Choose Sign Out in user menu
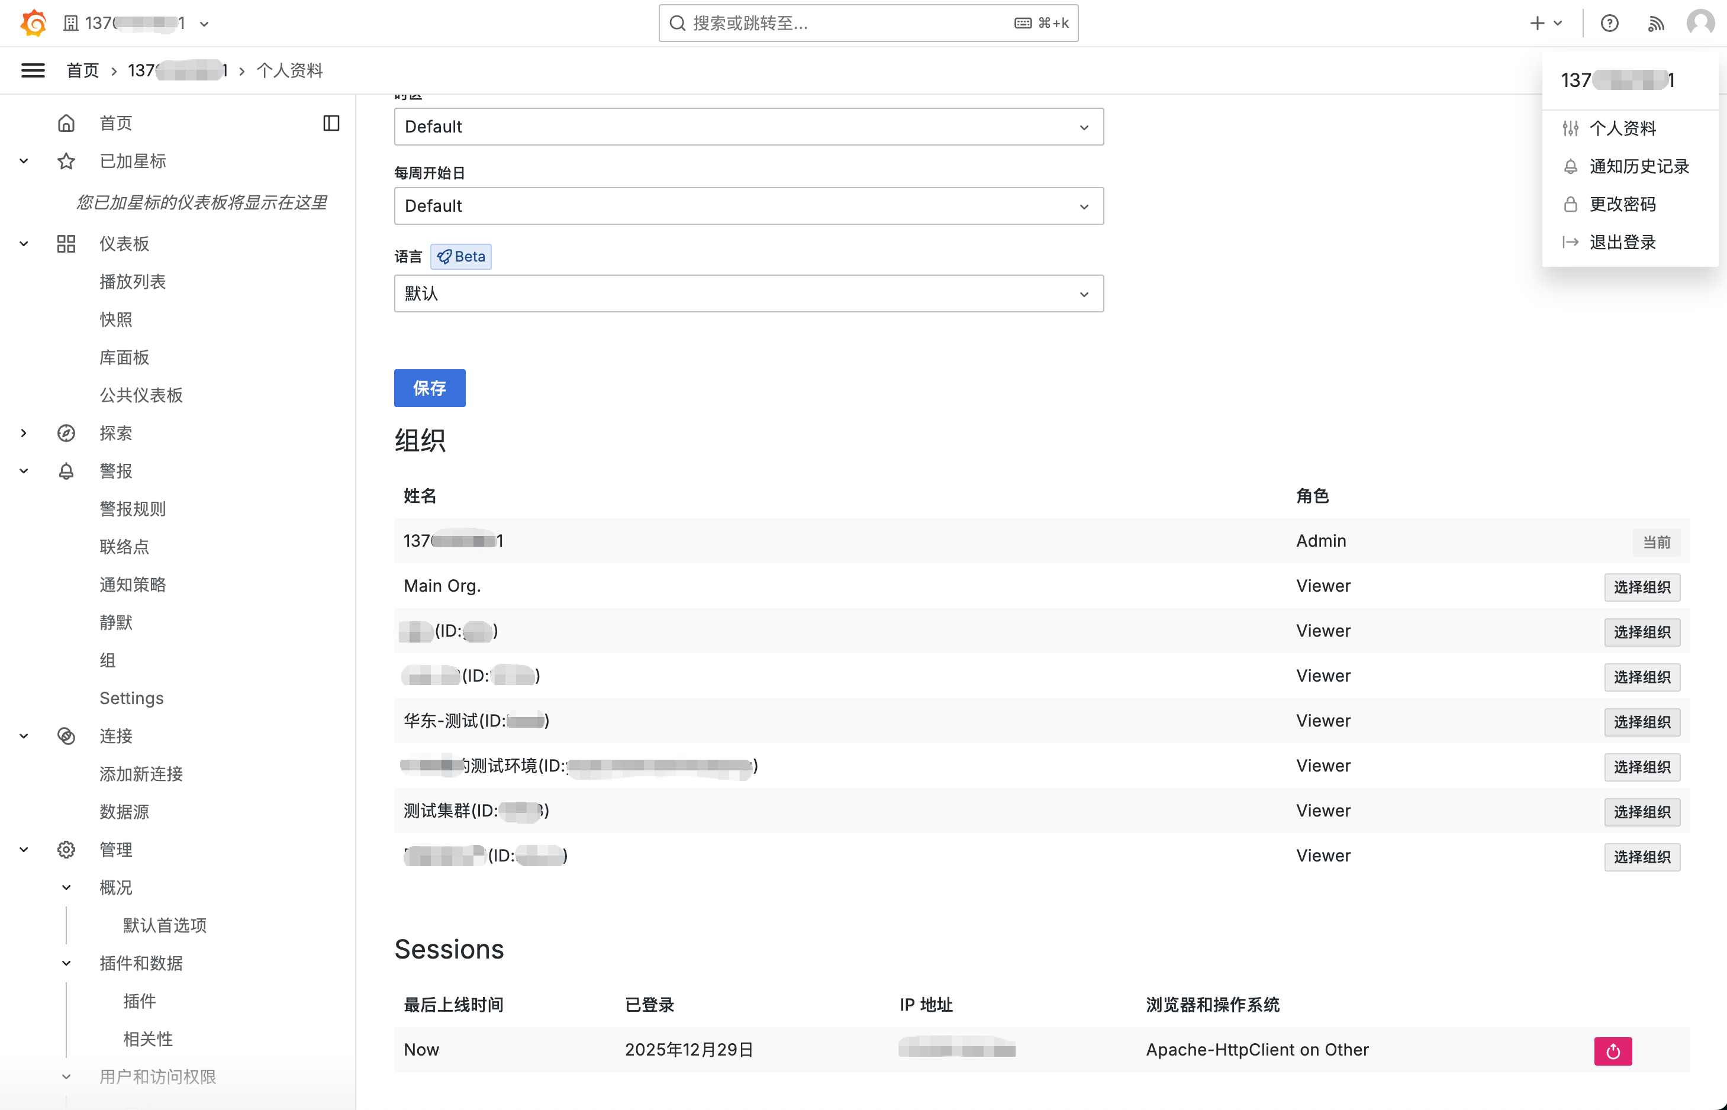Viewport: 1727px width, 1110px height. [1622, 242]
